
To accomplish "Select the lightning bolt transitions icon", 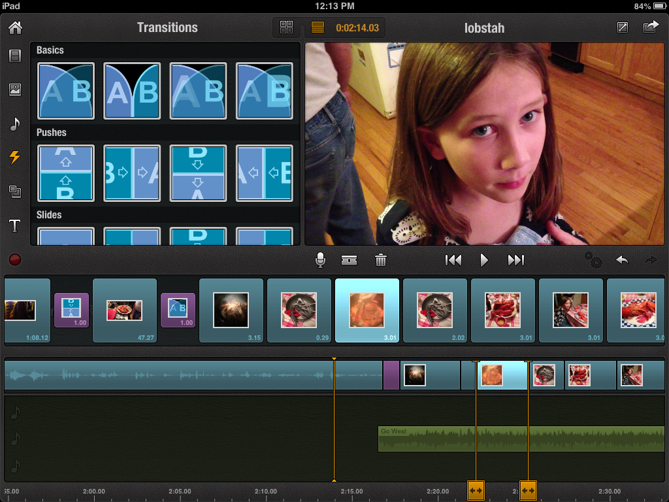I will pyautogui.click(x=14, y=157).
